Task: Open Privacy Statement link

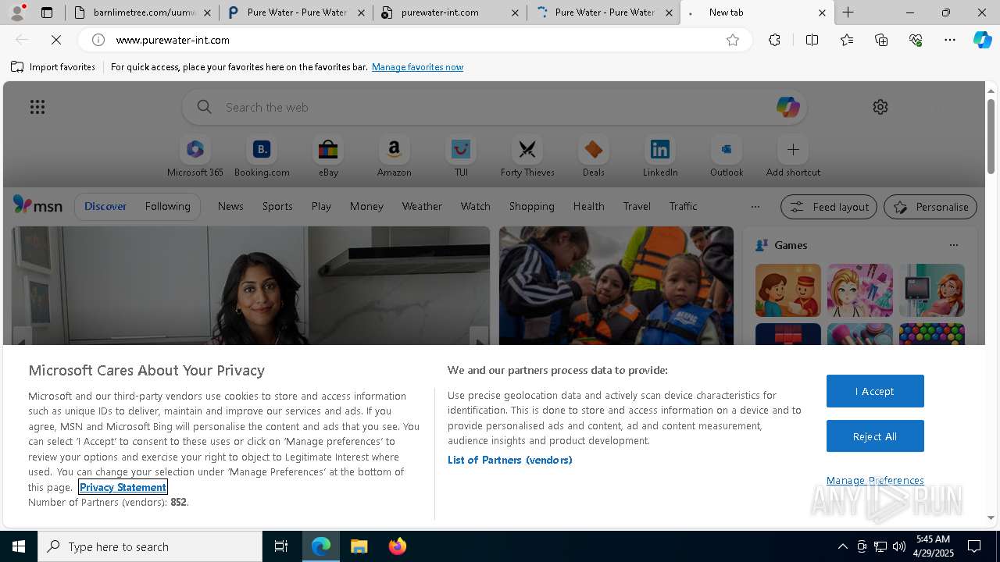Action: pyautogui.click(x=123, y=487)
